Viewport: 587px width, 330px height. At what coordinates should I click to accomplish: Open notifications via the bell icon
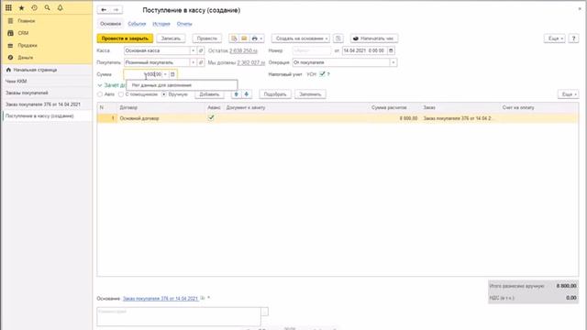(60, 7)
